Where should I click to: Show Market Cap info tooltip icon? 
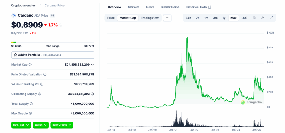(x=30, y=65)
